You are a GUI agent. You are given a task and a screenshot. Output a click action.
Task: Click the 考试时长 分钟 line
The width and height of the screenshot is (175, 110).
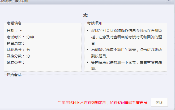[x=20, y=37]
